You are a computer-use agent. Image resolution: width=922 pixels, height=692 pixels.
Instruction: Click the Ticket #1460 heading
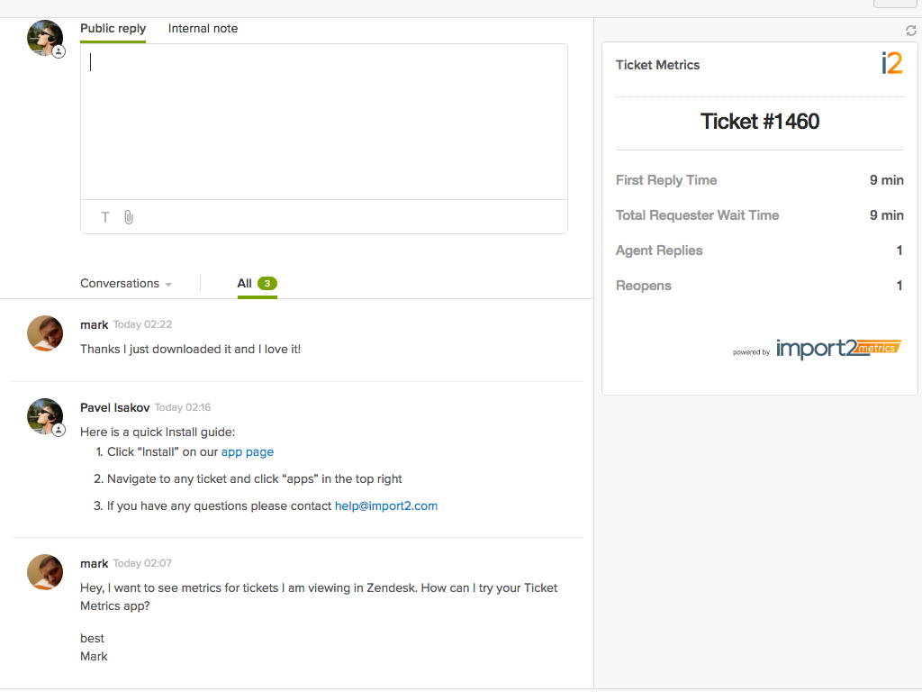pyautogui.click(x=760, y=122)
